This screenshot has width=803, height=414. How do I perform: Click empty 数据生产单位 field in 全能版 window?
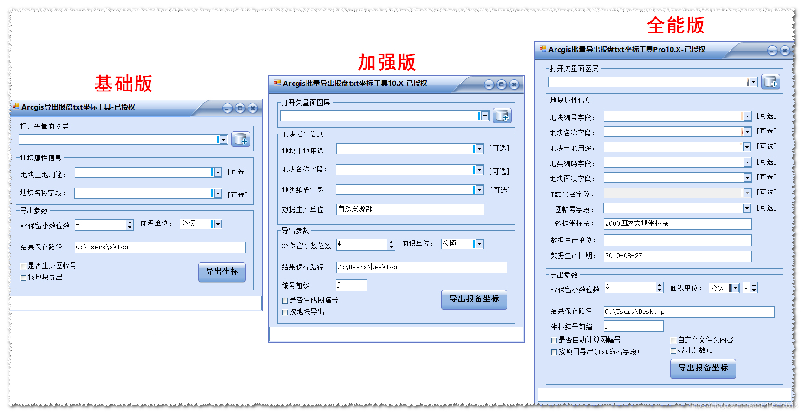[678, 240]
